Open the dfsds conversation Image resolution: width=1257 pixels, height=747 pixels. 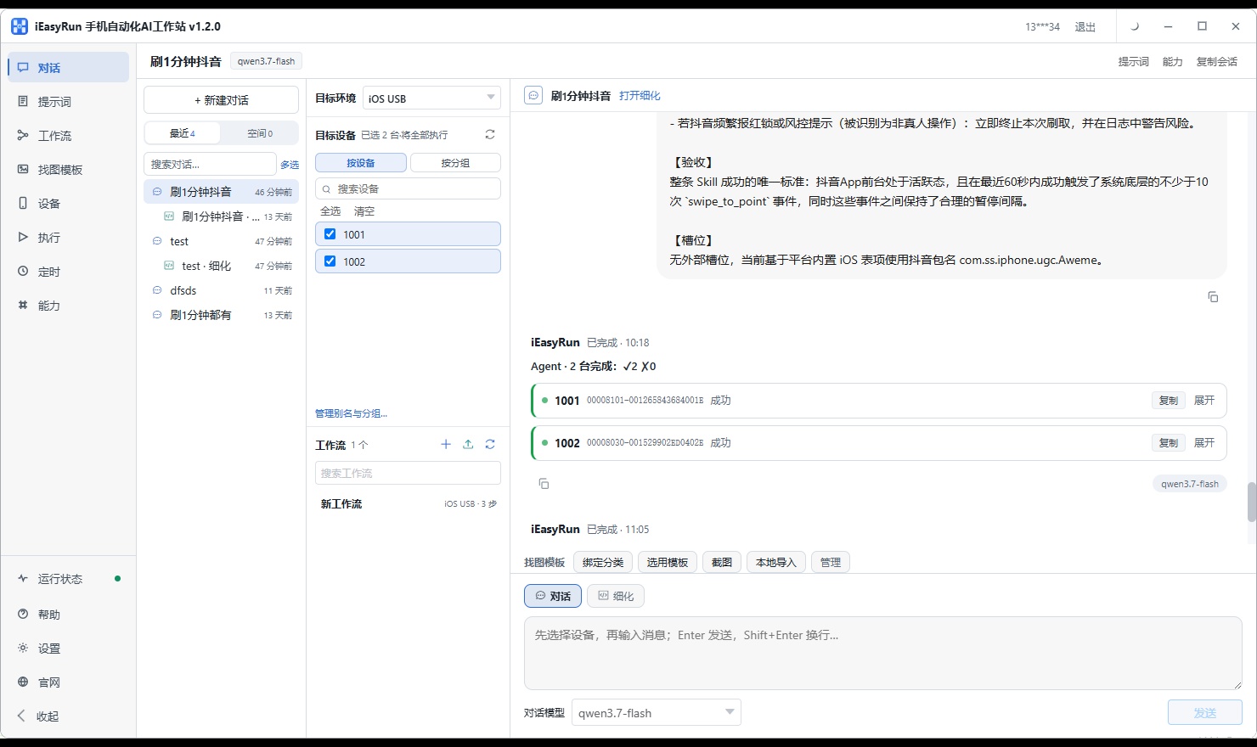221,290
